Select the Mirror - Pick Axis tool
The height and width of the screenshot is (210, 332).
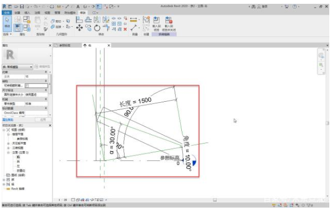point(97,20)
